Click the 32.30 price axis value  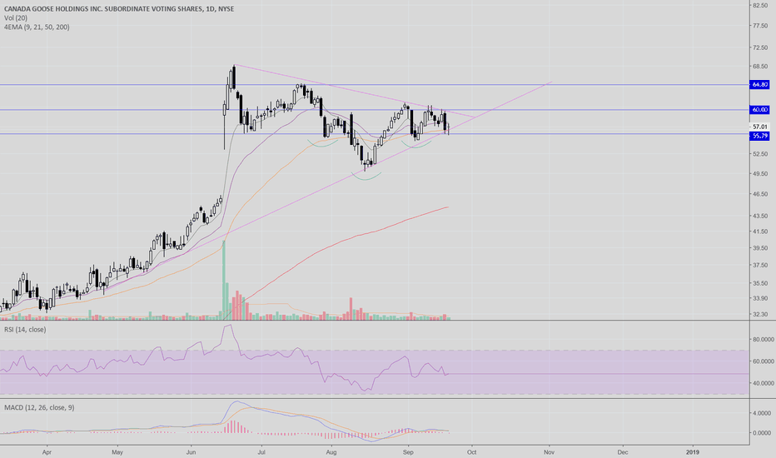(759, 314)
